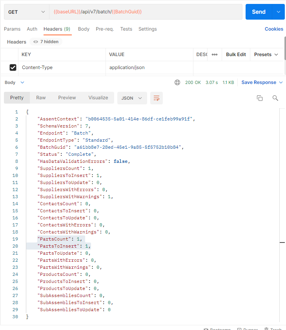Click the Send button

[259, 12]
